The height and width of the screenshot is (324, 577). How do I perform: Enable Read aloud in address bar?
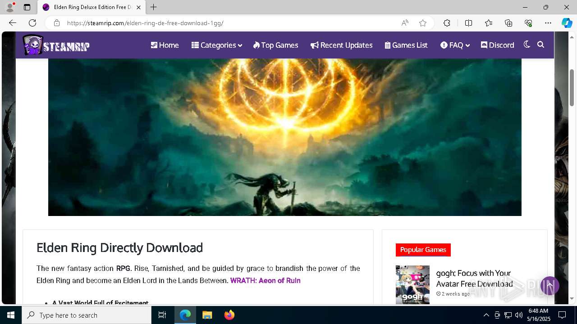pyautogui.click(x=405, y=23)
